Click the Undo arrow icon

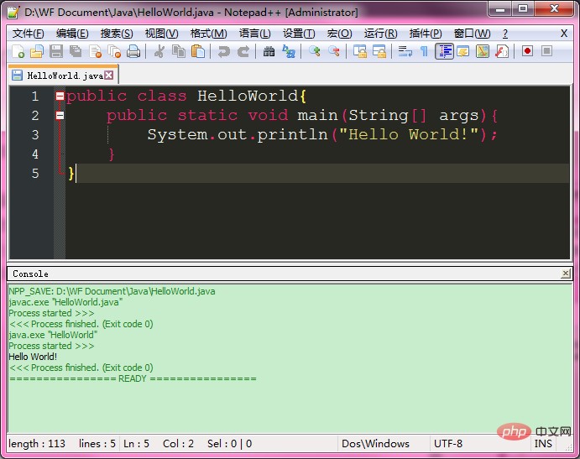(223, 52)
